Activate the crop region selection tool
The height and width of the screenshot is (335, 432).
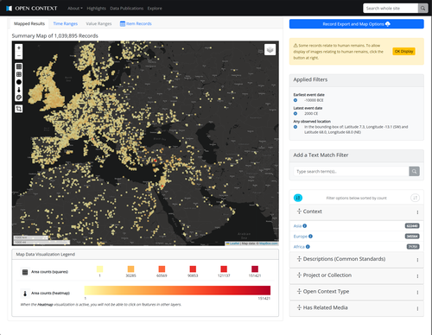click(19, 109)
